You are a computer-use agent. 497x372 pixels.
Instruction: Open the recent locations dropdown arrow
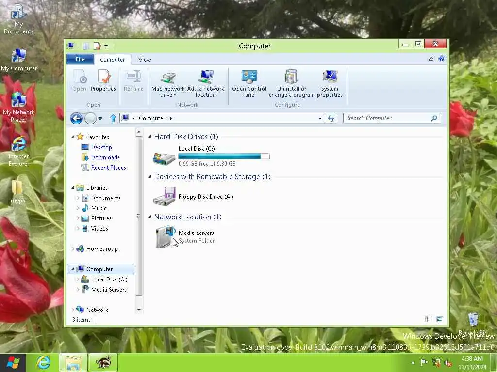tap(100, 118)
